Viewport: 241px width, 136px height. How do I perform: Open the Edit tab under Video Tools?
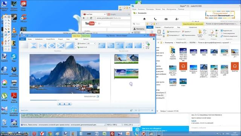pos(76,39)
